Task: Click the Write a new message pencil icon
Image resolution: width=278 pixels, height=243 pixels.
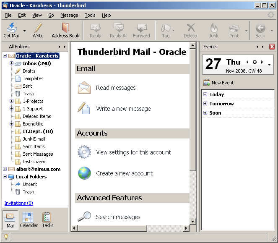Action: [84, 108]
